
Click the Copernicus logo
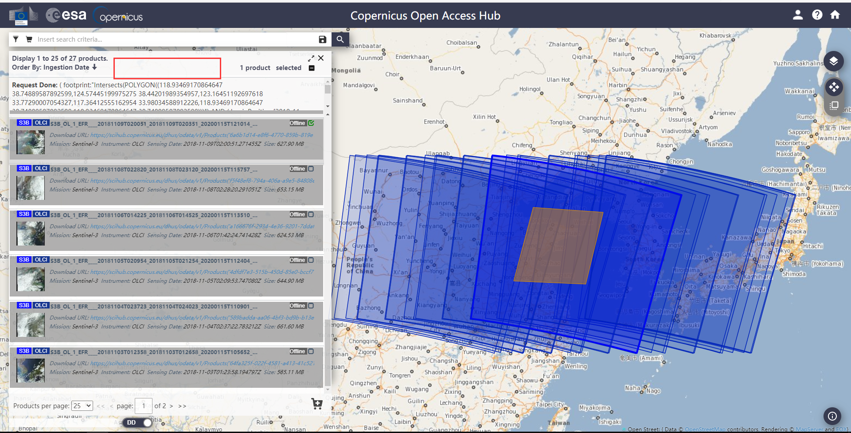coord(118,16)
